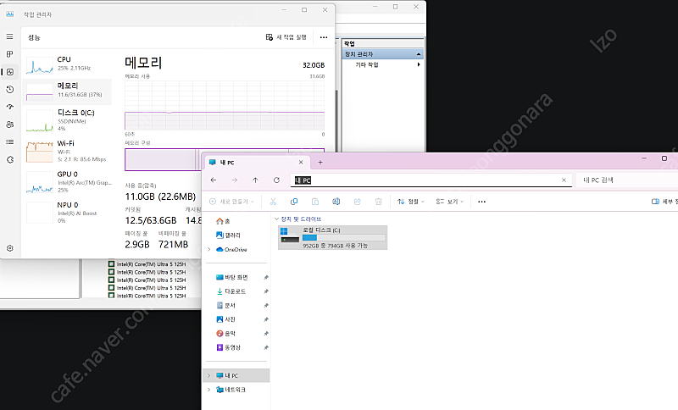The width and height of the screenshot is (678, 410).
Task: Expand 네트워크 tree chevron
Action: [209, 390]
